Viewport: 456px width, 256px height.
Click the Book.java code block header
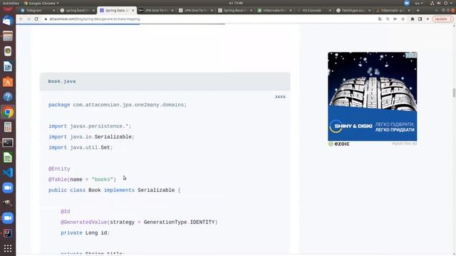point(165,82)
